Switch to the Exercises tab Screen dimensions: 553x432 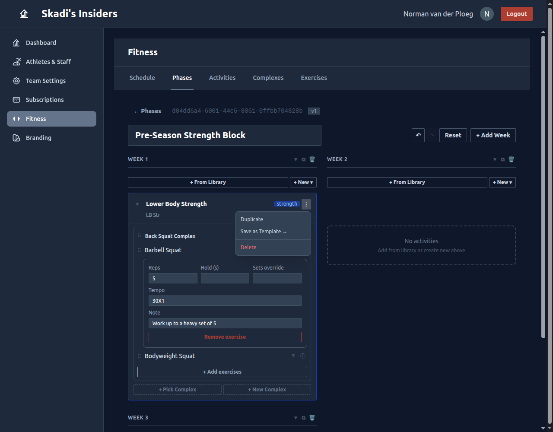coord(314,78)
